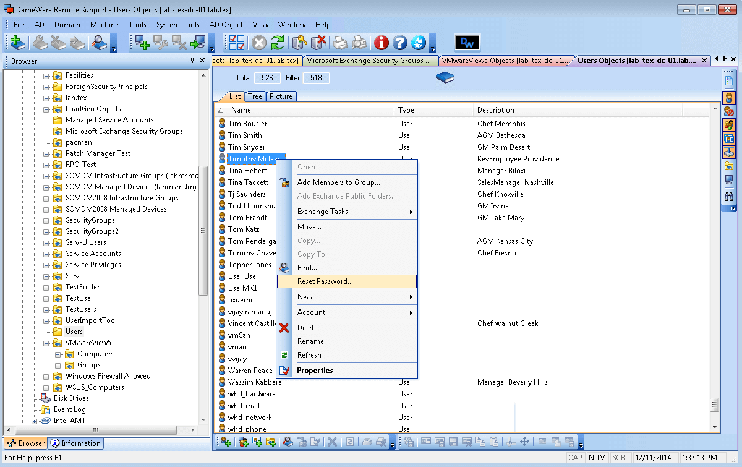Switch to the VMwareView5 Objects tab

point(505,61)
